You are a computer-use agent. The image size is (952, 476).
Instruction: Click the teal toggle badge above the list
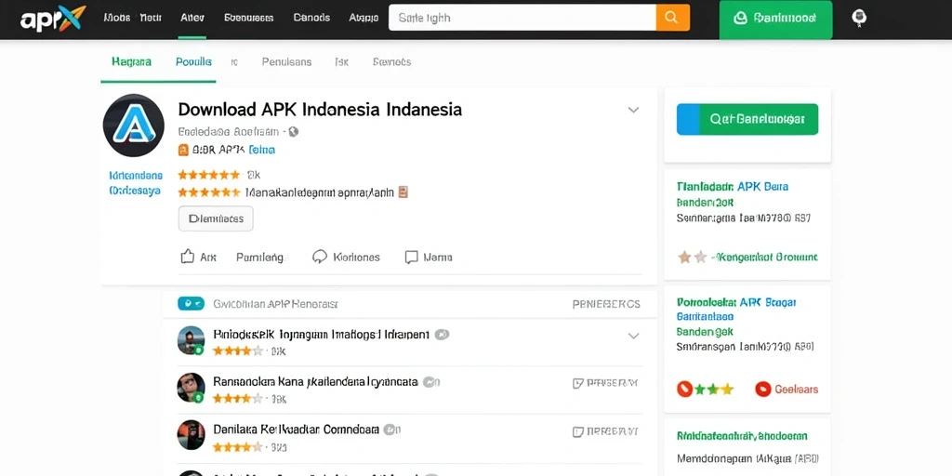pyautogui.click(x=191, y=304)
